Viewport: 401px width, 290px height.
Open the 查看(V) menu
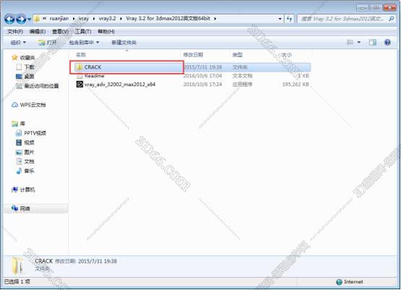(x=60, y=31)
